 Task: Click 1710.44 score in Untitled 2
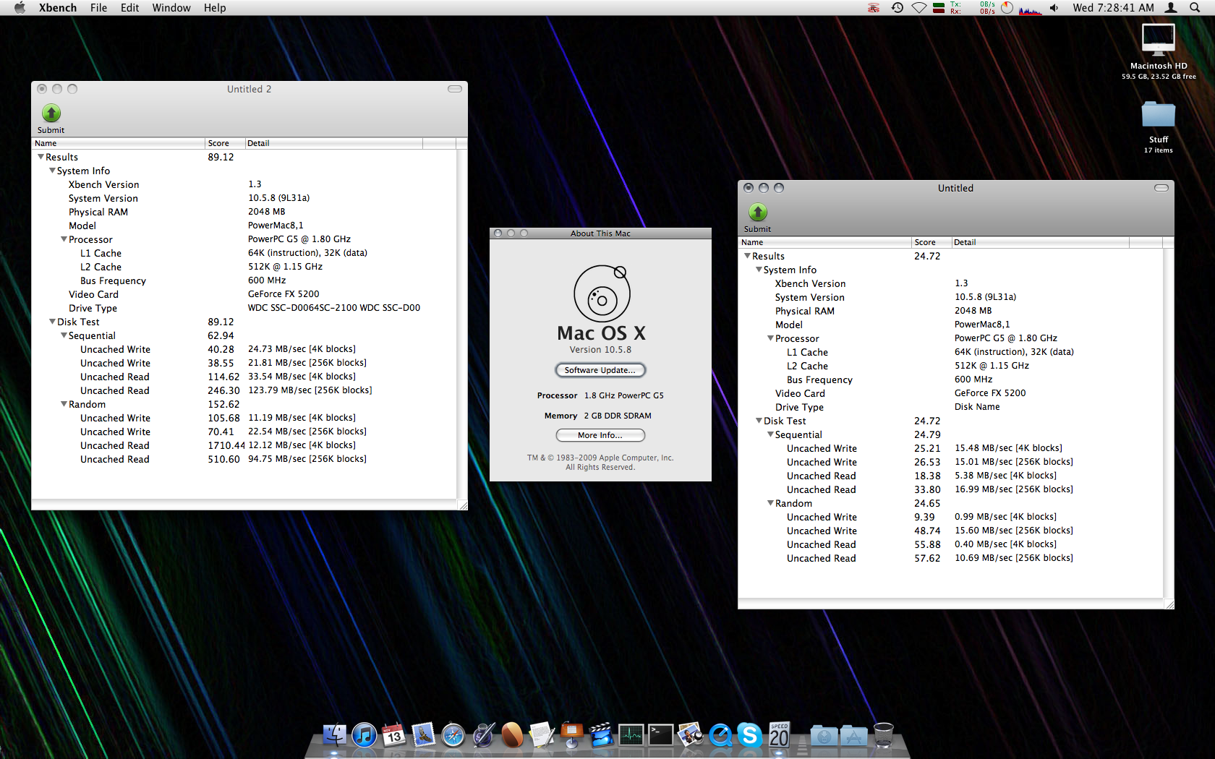point(226,445)
